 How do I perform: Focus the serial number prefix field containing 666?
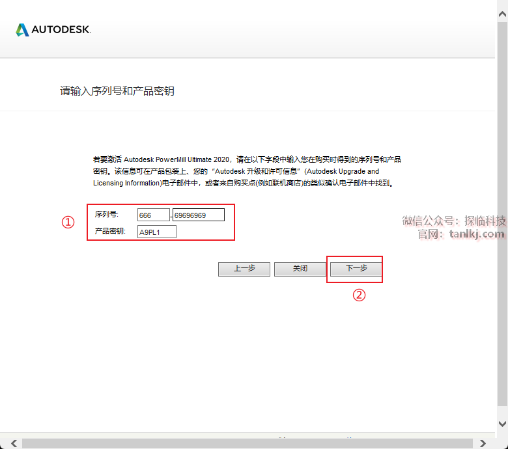click(x=153, y=215)
